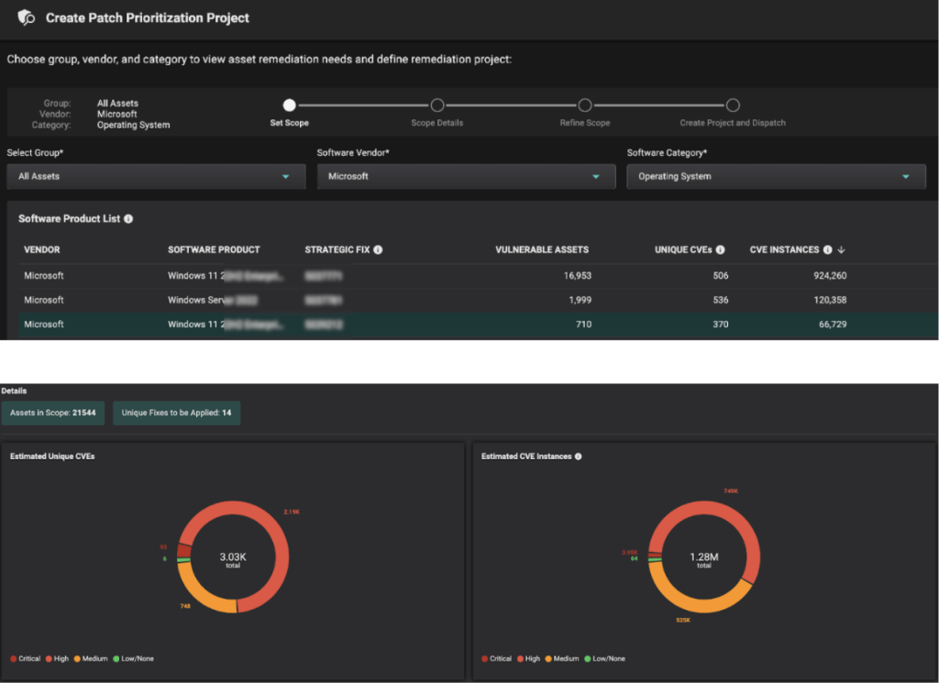
Task: Click Unique Fixes to be Applied chip
Action: point(177,413)
